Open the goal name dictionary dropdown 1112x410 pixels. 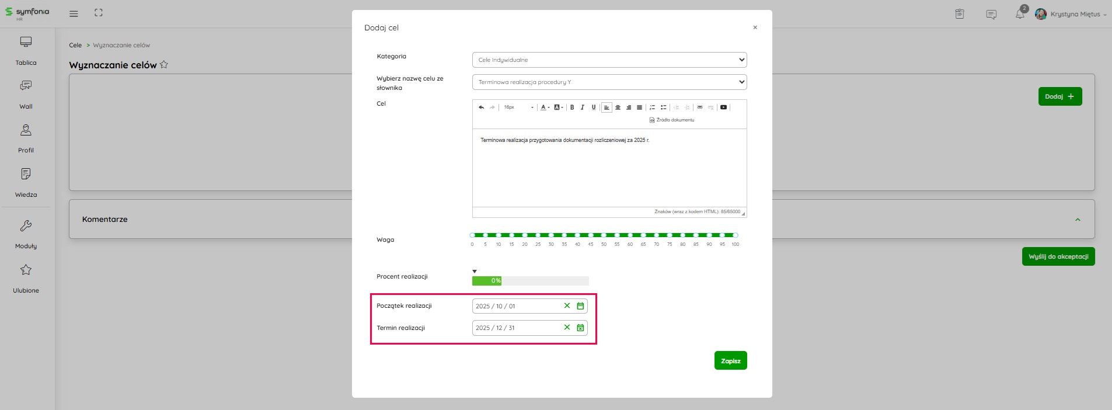point(609,82)
